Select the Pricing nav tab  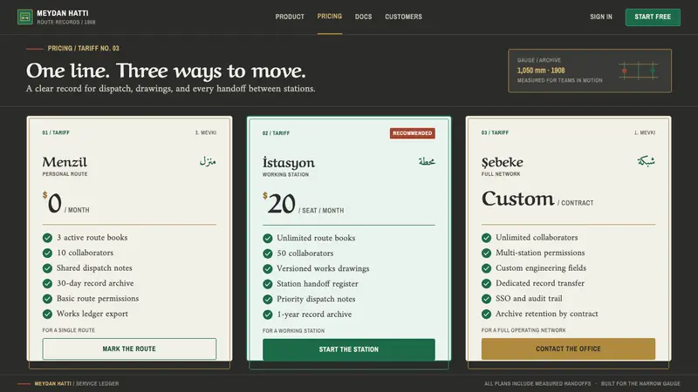tap(330, 17)
